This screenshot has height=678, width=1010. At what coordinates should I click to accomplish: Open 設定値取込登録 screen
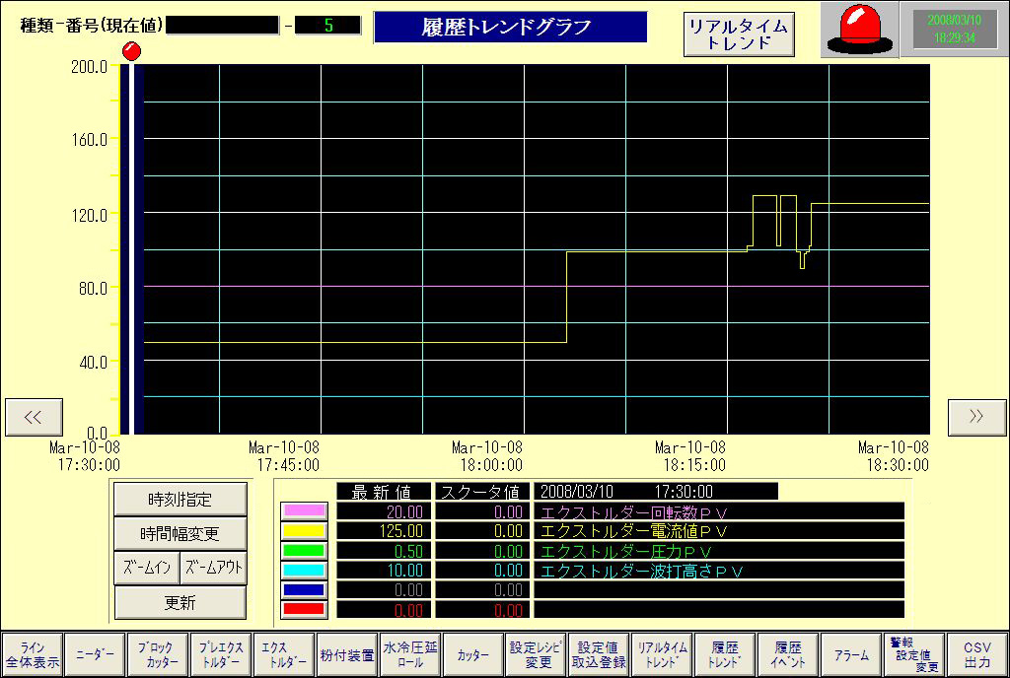coord(599,655)
